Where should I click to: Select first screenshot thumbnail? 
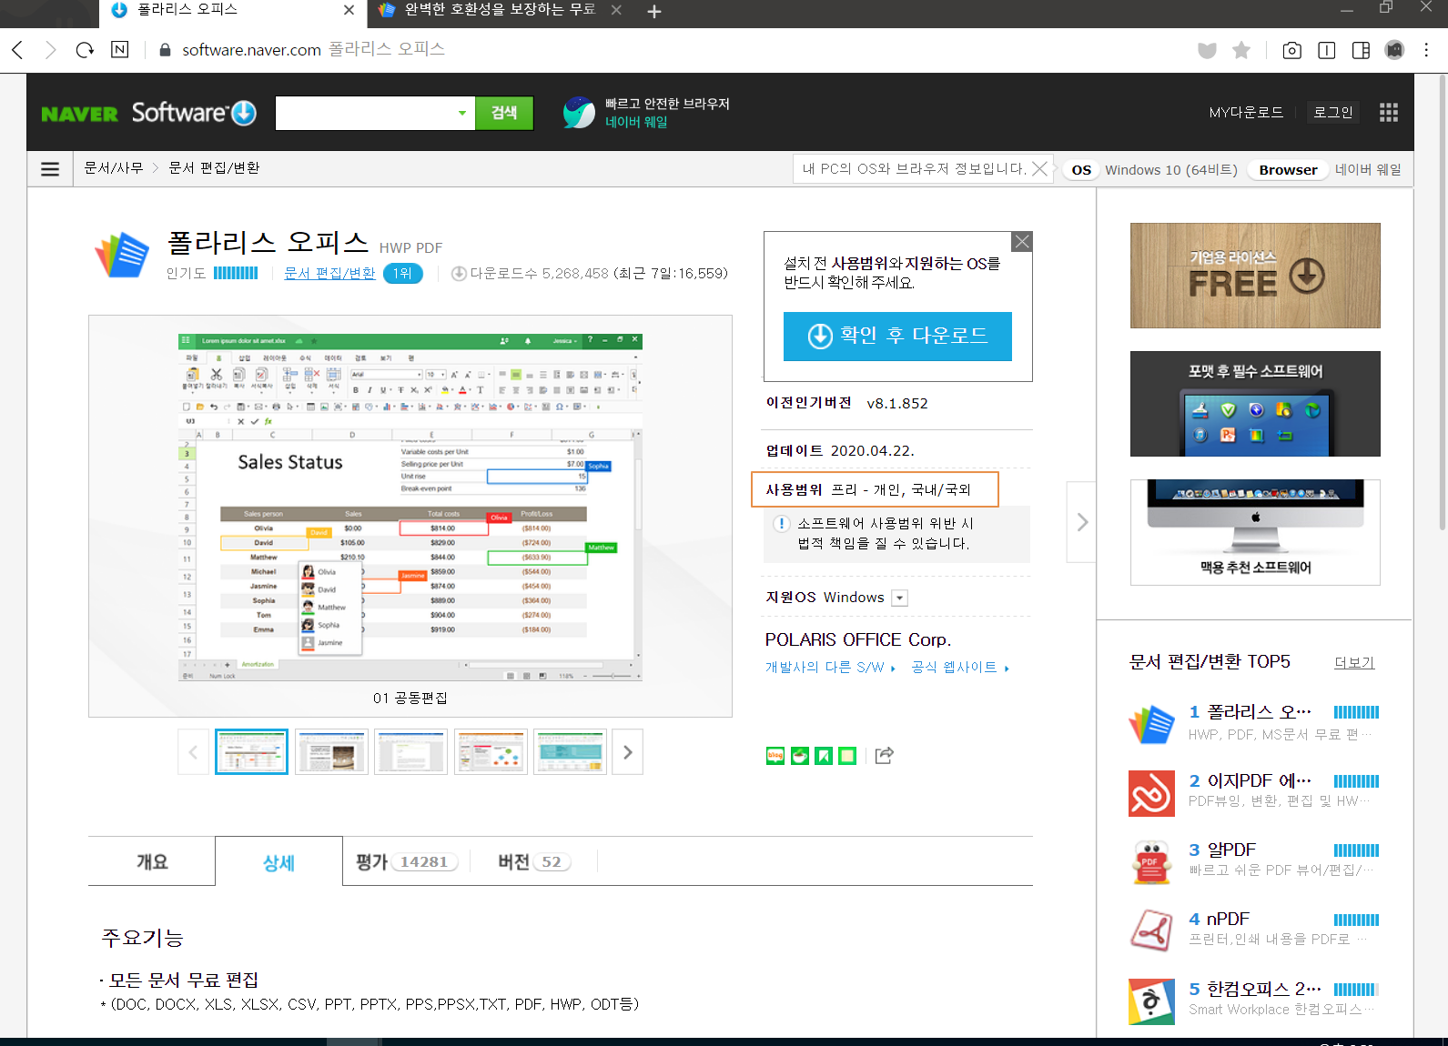tap(251, 752)
